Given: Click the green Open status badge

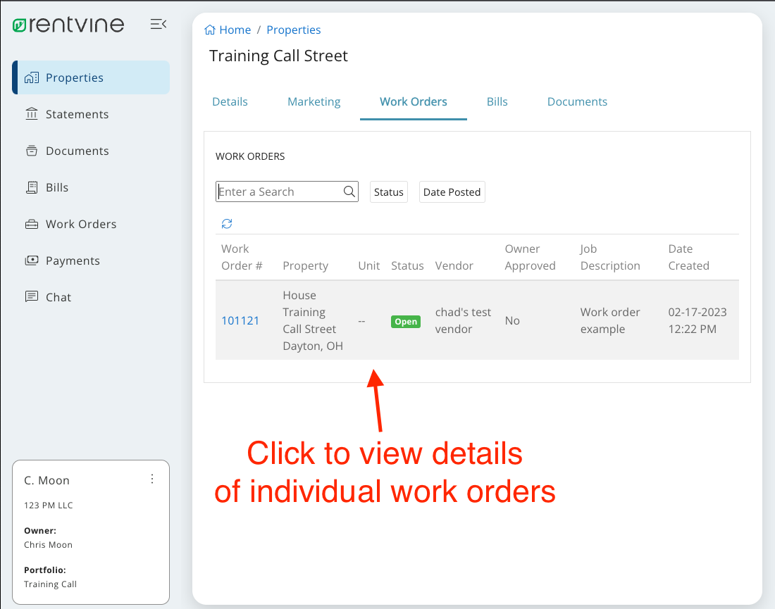Looking at the screenshot, I should tap(406, 322).
